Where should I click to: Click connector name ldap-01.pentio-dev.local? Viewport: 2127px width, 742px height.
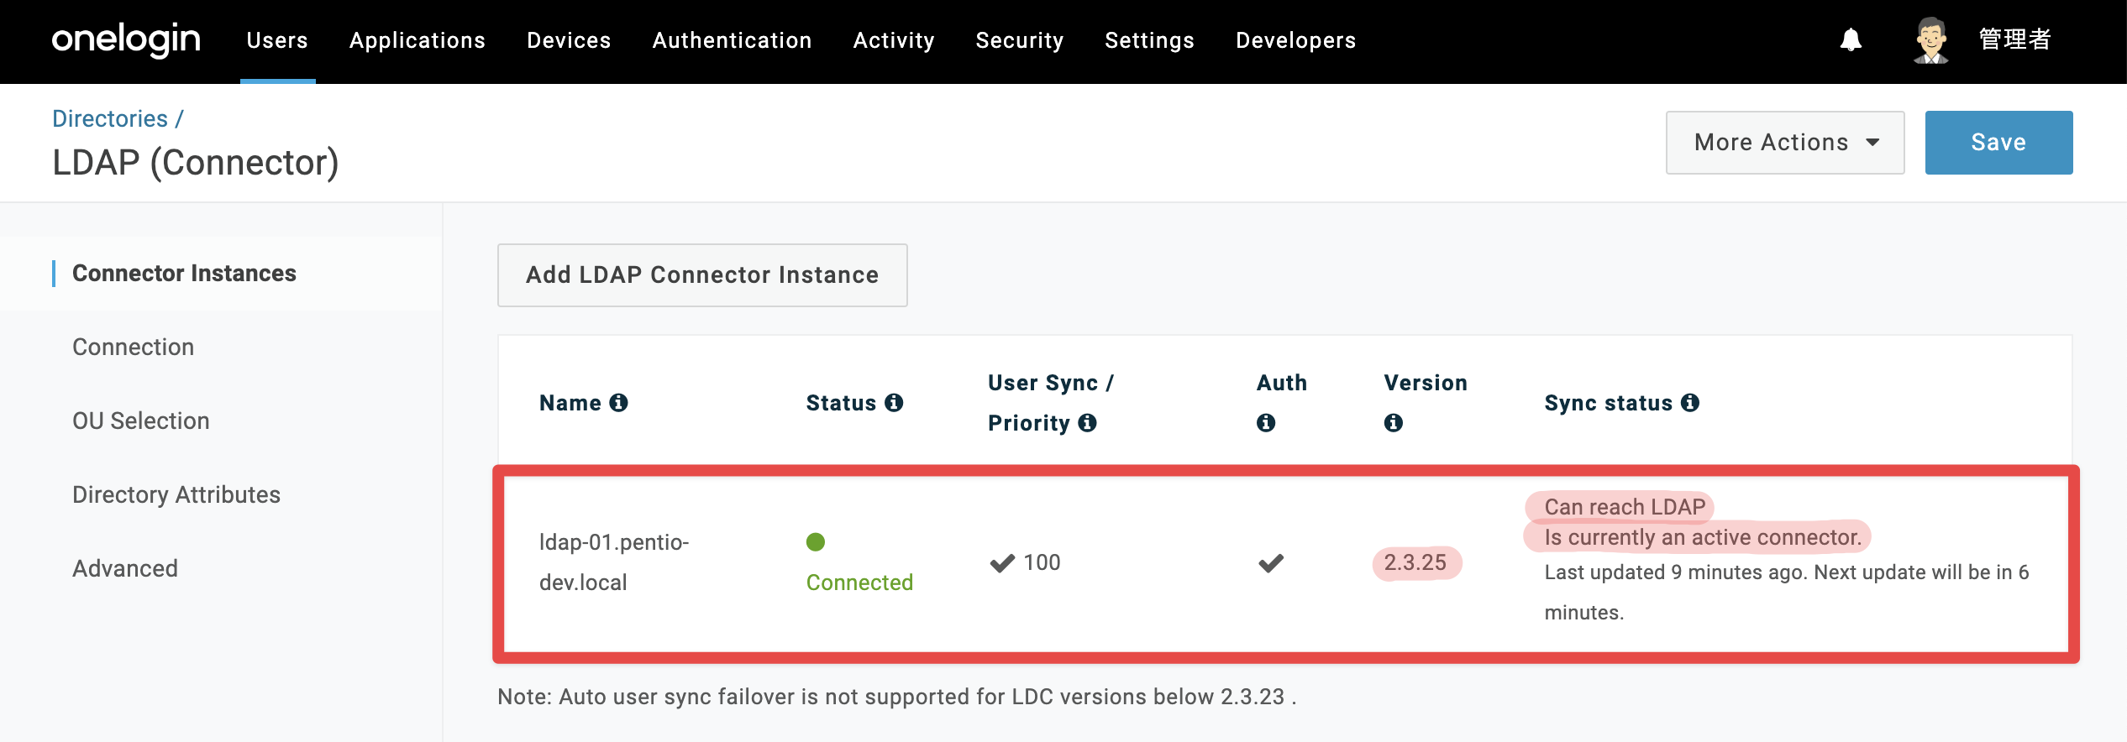coord(613,562)
